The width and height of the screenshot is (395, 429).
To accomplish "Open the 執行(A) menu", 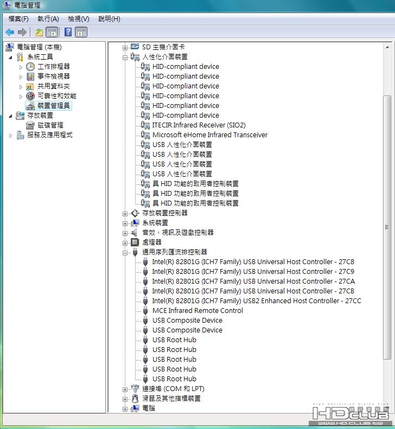I will click(48, 19).
